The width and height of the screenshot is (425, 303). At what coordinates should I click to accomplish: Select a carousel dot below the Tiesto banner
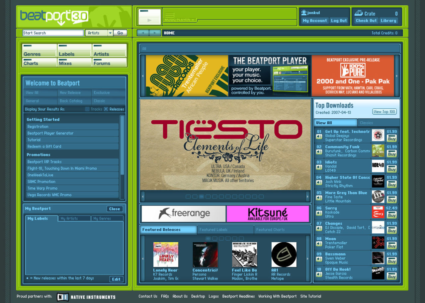[x=202, y=196]
